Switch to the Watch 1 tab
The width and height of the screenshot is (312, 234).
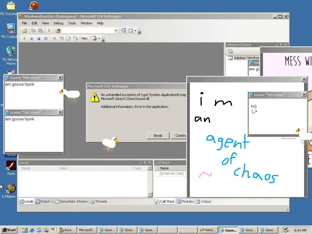point(44,201)
